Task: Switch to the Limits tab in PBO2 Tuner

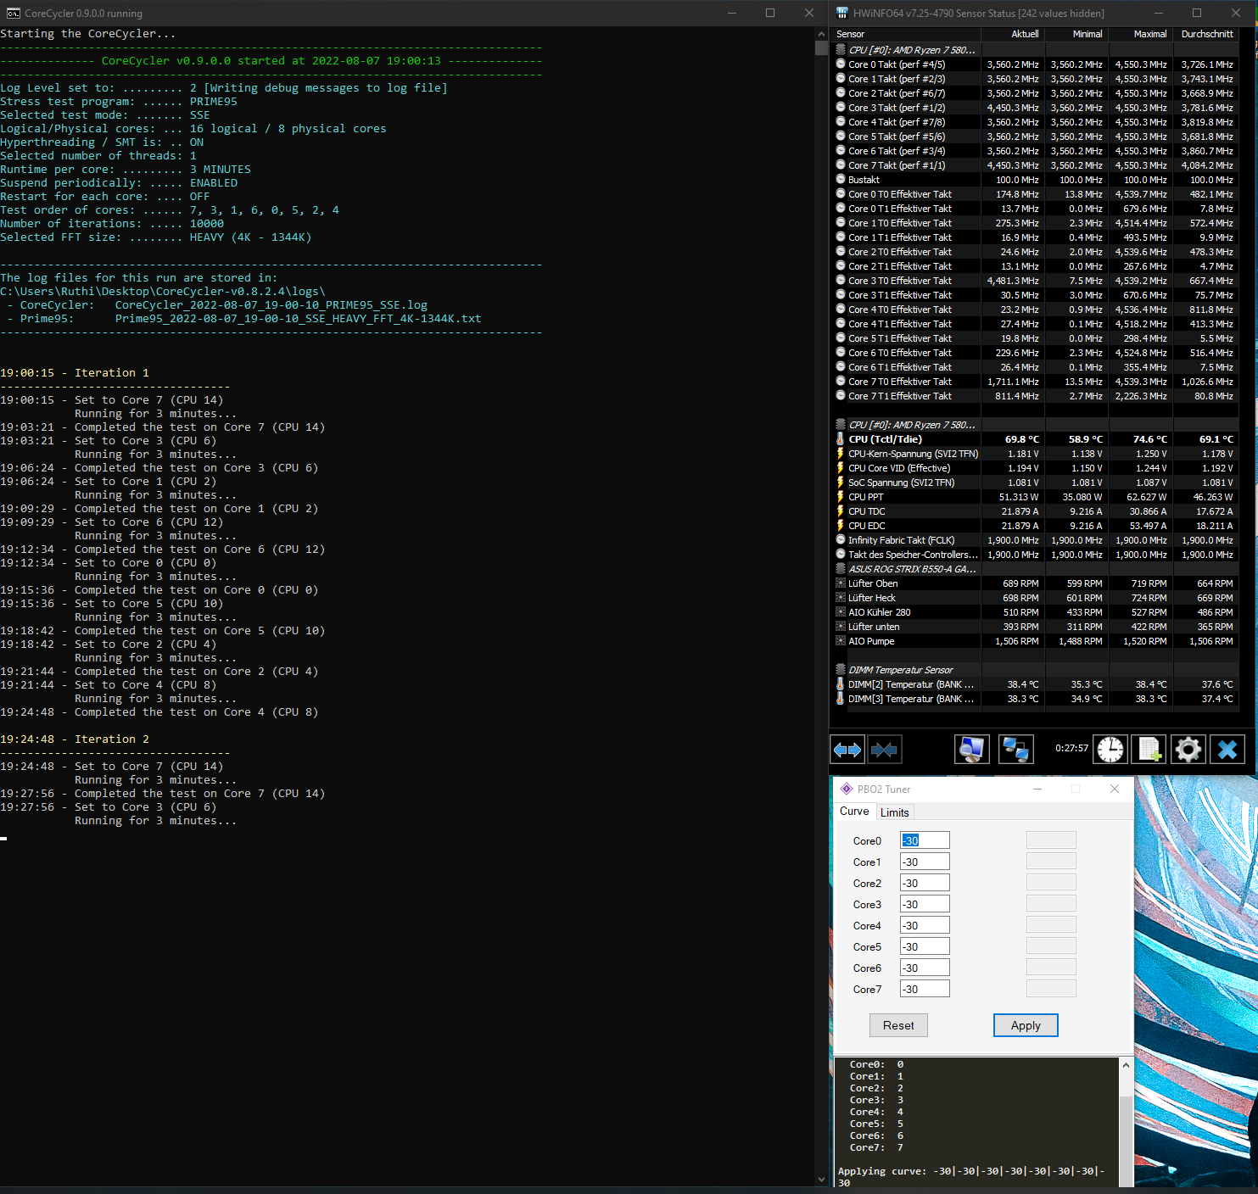Action: click(x=894, y=812)
